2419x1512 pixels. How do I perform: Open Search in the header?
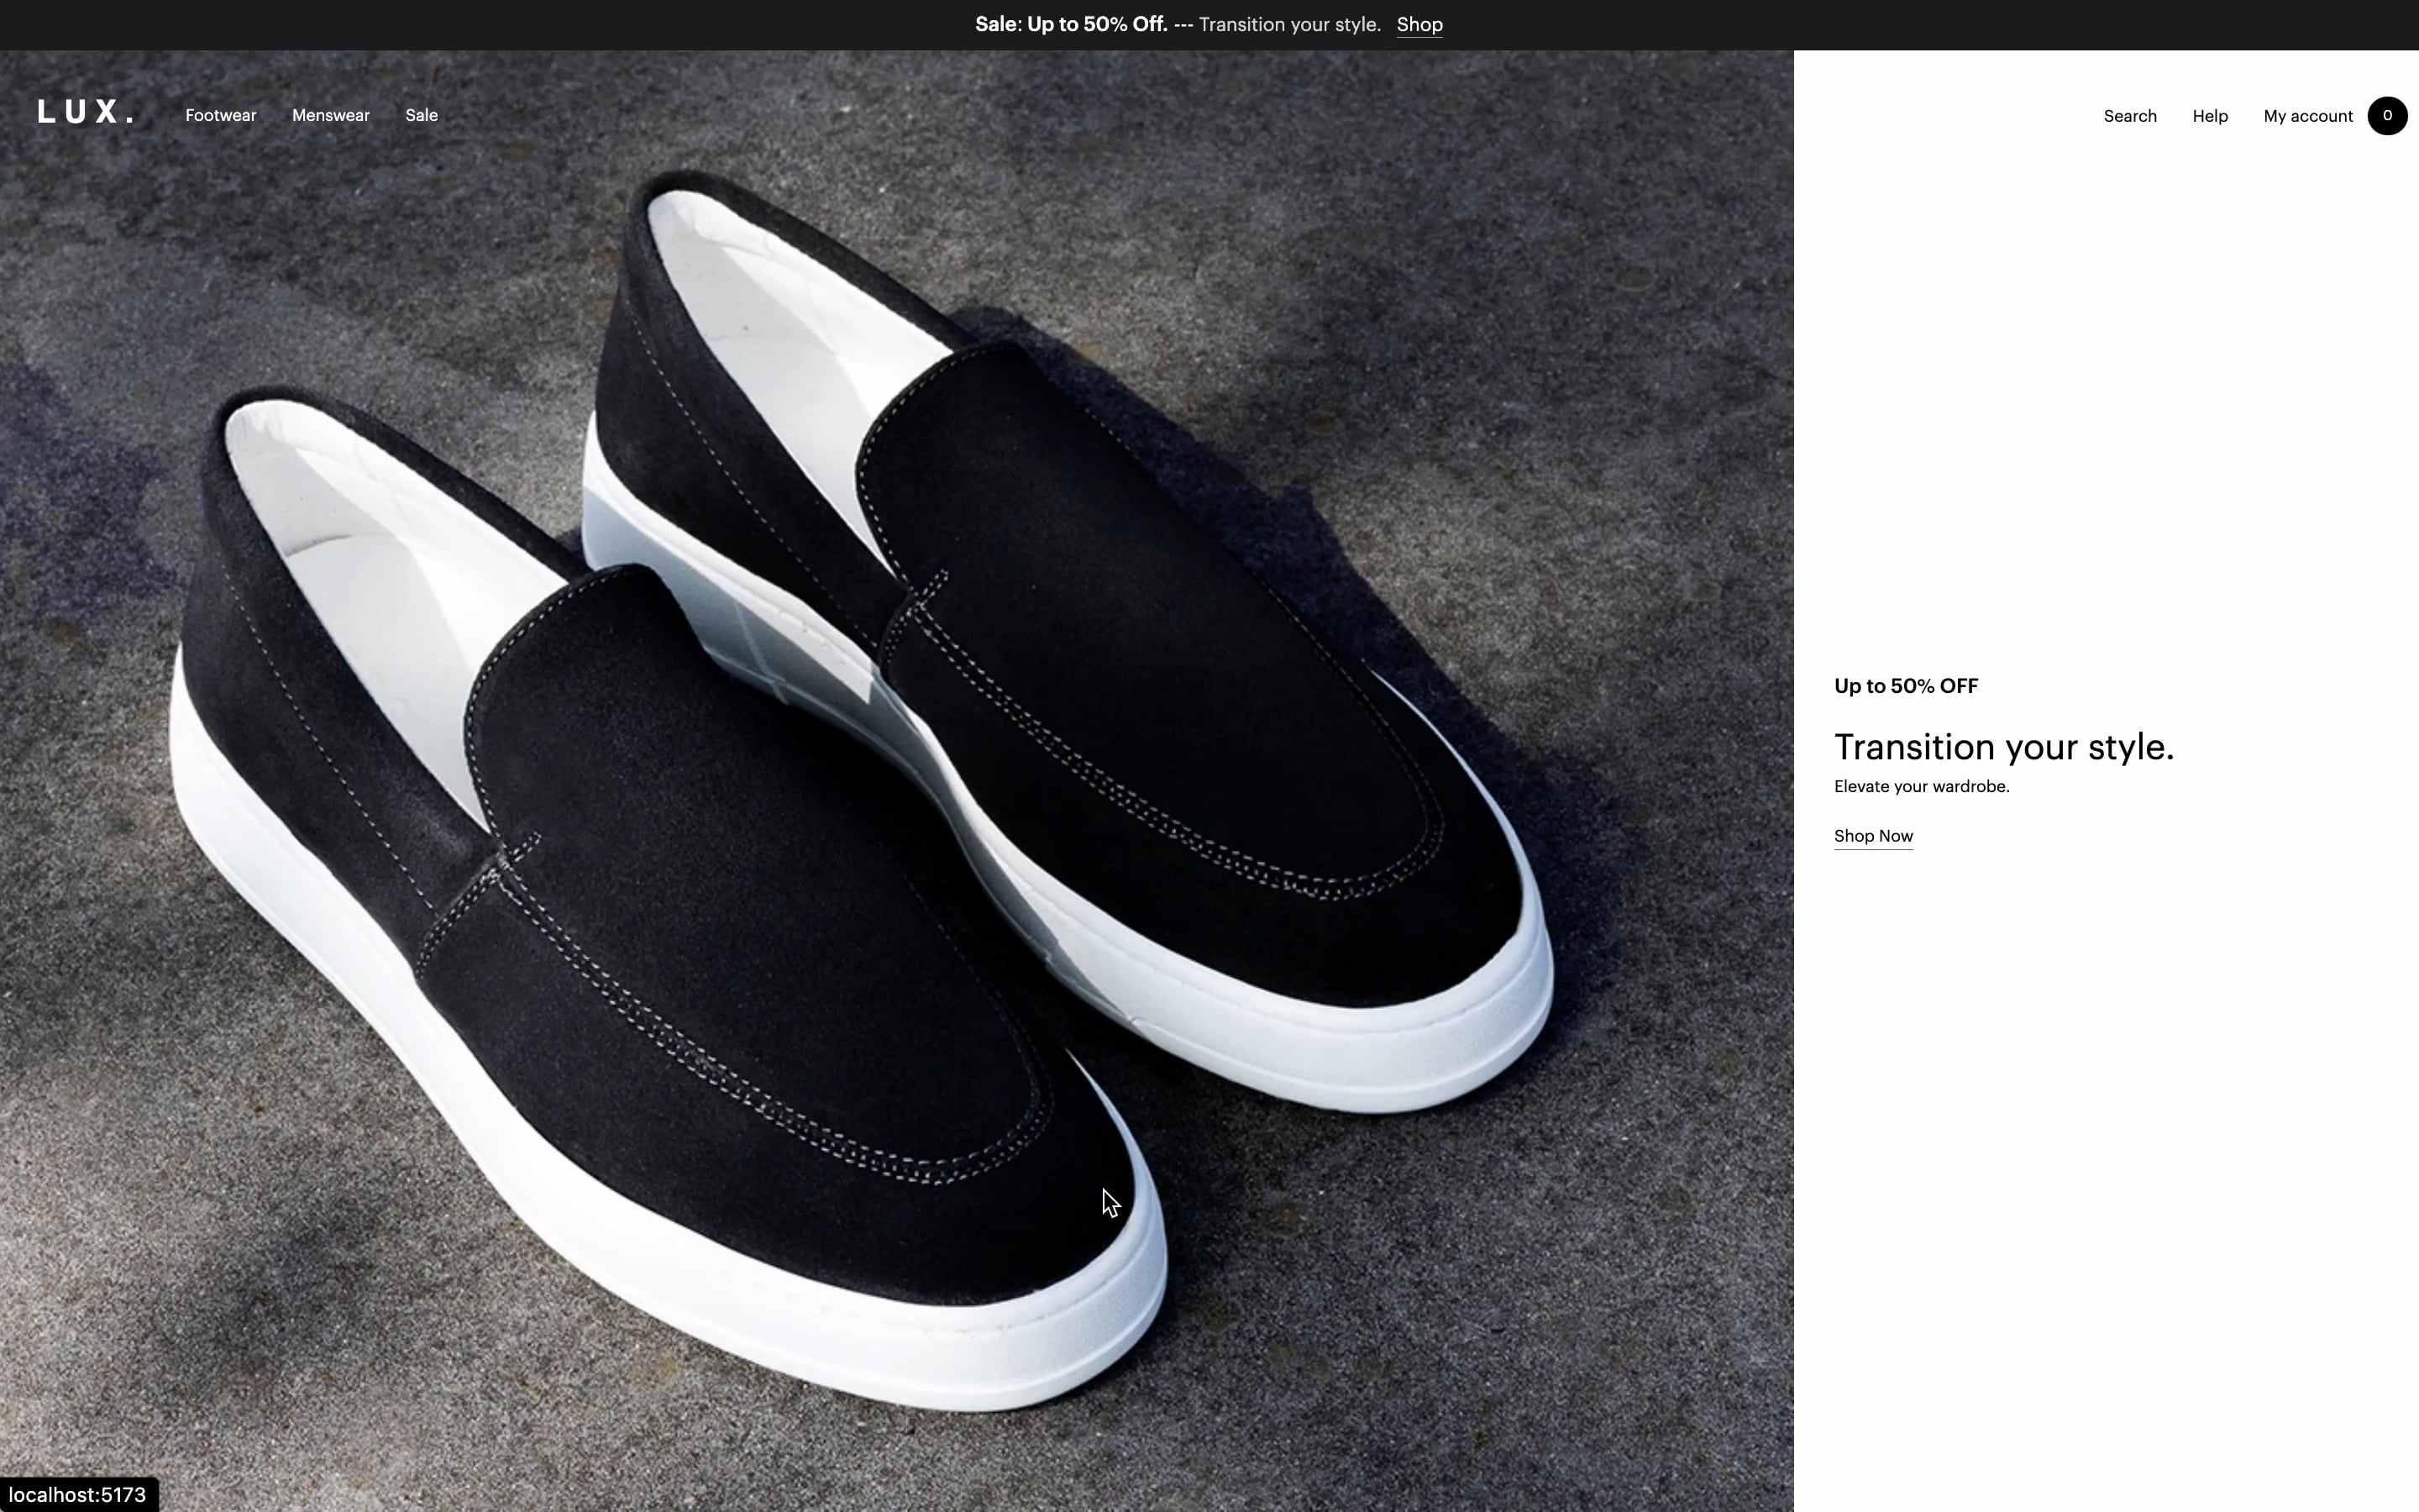(x=2129, y=116)
